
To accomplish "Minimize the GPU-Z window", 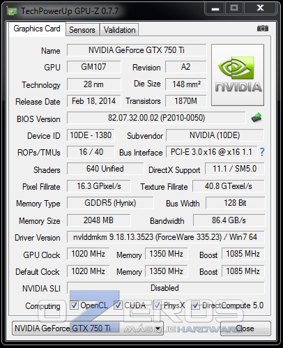I will point(215,8).
